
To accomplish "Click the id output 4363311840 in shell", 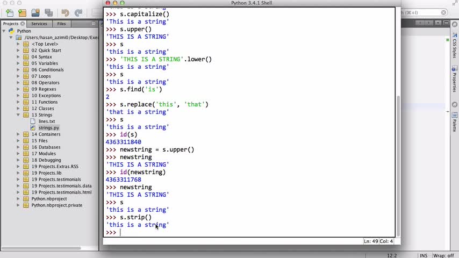I will (x=123, y=142).
